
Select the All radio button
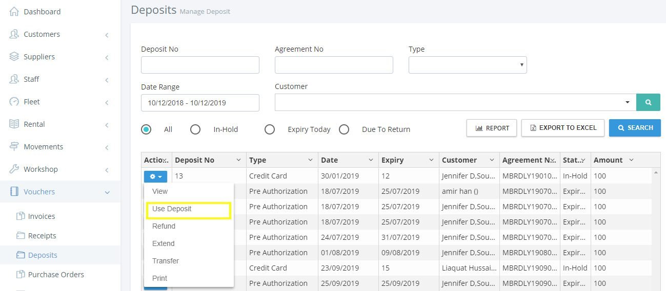(x=146, y=129)
